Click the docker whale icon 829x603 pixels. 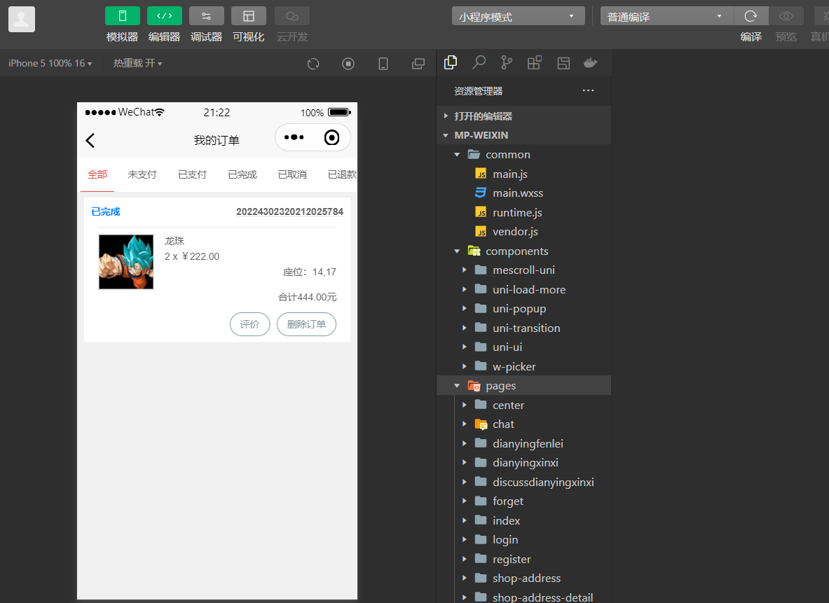[x=591, y=63]
